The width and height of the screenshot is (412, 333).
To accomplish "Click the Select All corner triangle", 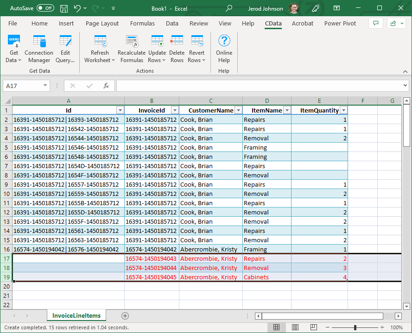I will (8, 101).
